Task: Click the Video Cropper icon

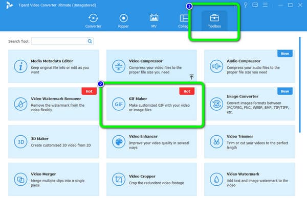Action: click(x=119, y=179)
